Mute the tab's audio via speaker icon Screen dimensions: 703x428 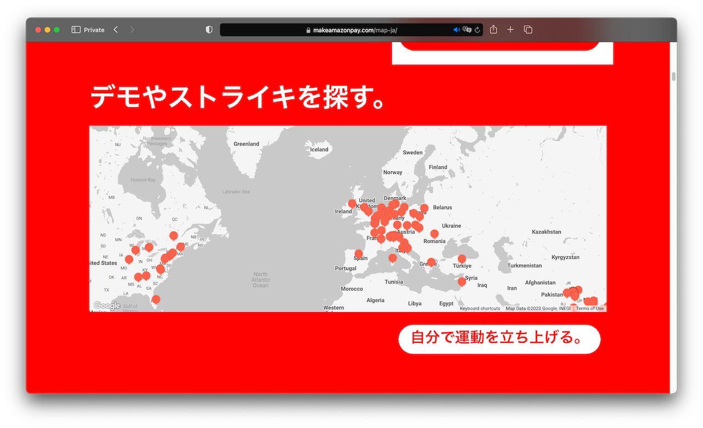[456, 30]
